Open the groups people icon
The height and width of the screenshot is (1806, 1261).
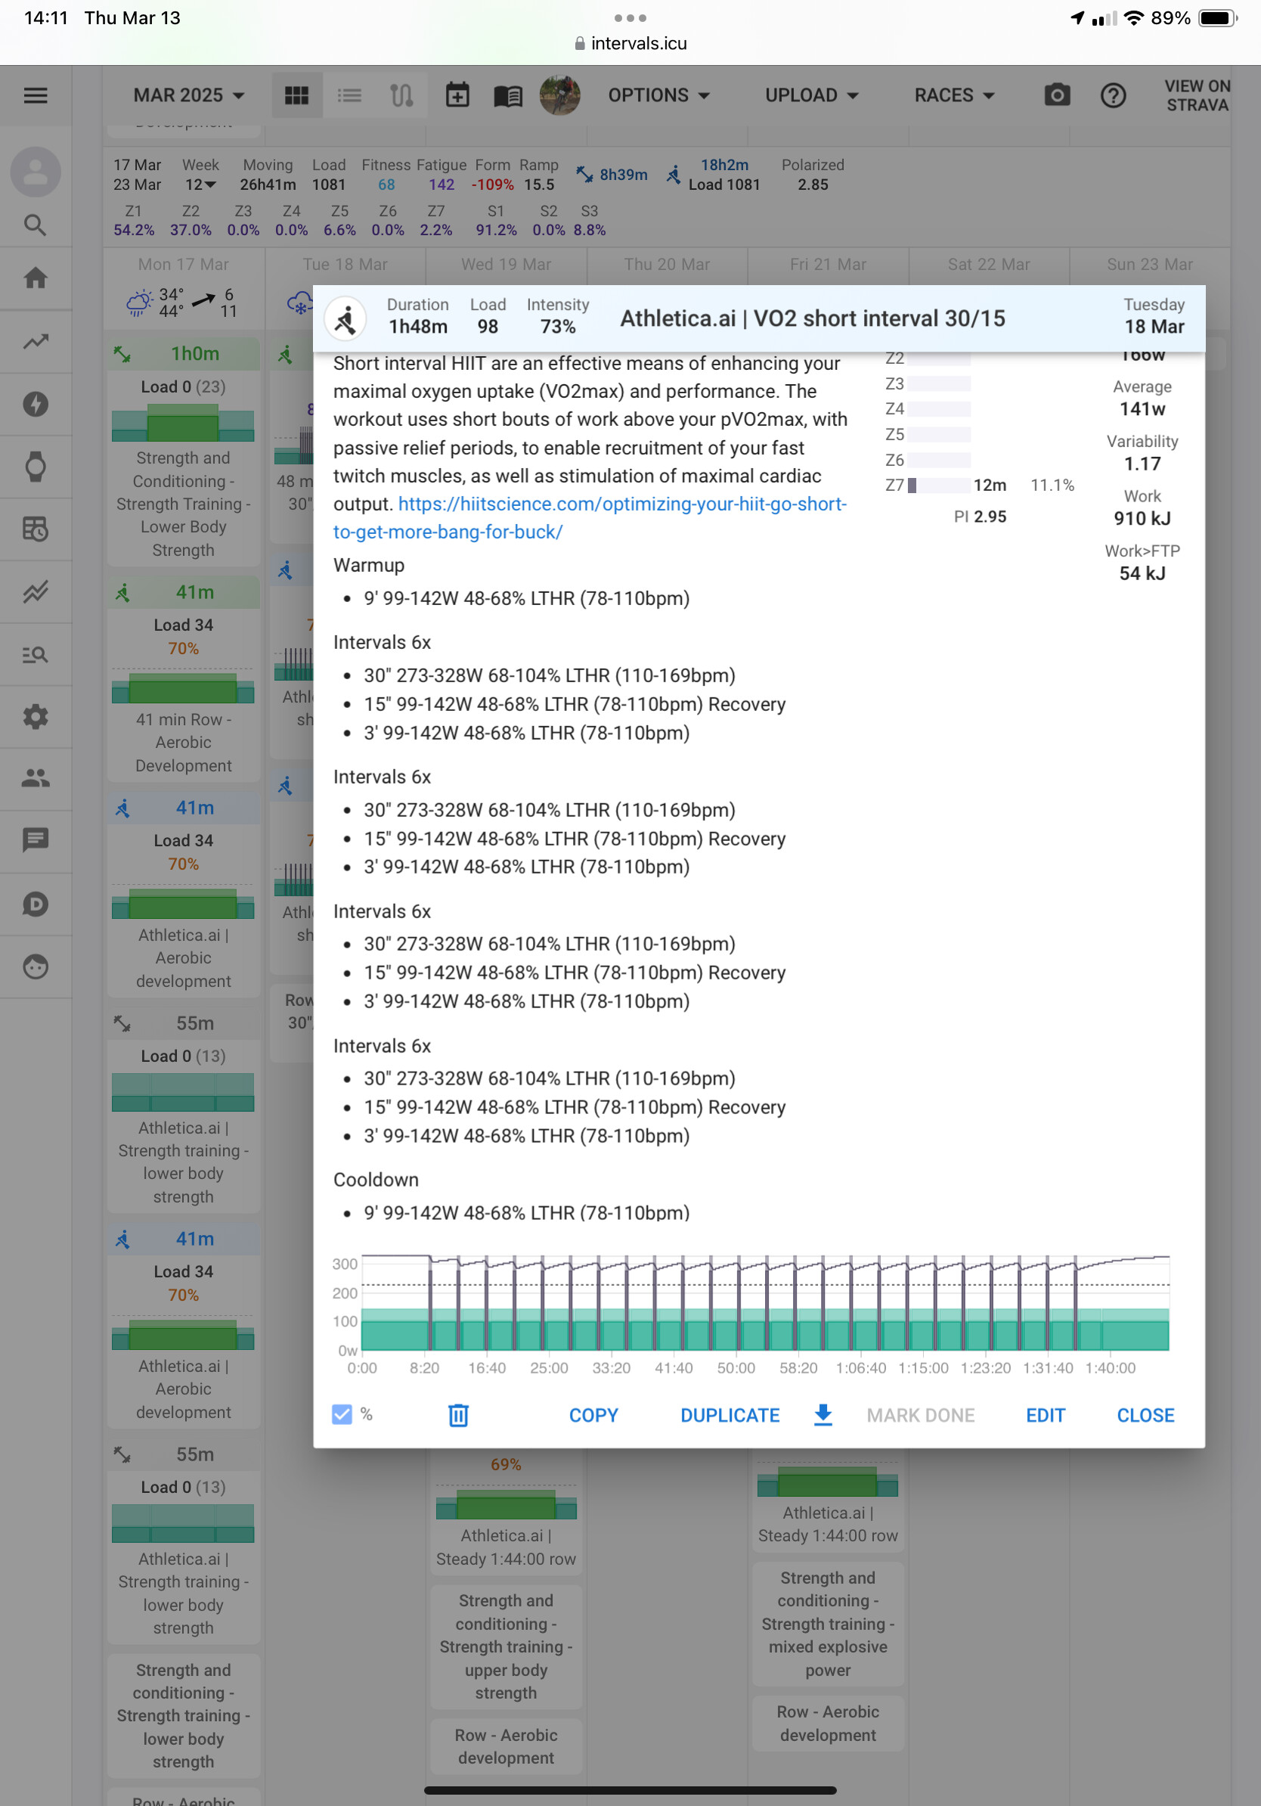coord(36,778)
